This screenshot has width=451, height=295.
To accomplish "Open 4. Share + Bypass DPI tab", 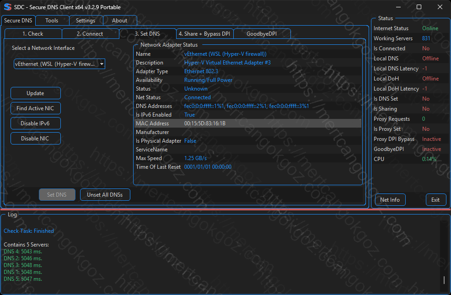I will pos(204,34).
